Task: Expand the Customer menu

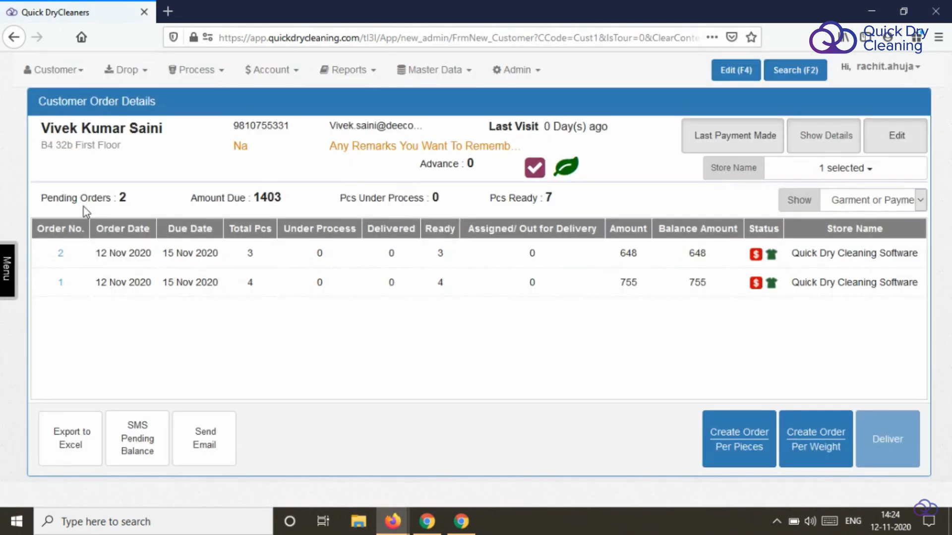Action: pos(53,69)
